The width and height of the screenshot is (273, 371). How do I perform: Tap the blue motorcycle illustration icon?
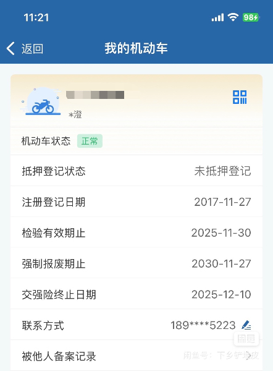[x=41, y=102]
